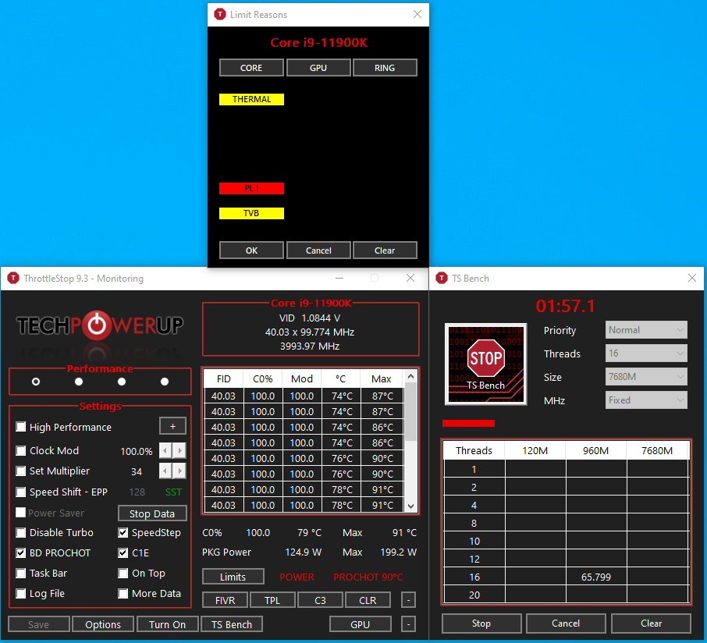
Task: Click the TS Bench stop sign icon
Action: (485, 364)
